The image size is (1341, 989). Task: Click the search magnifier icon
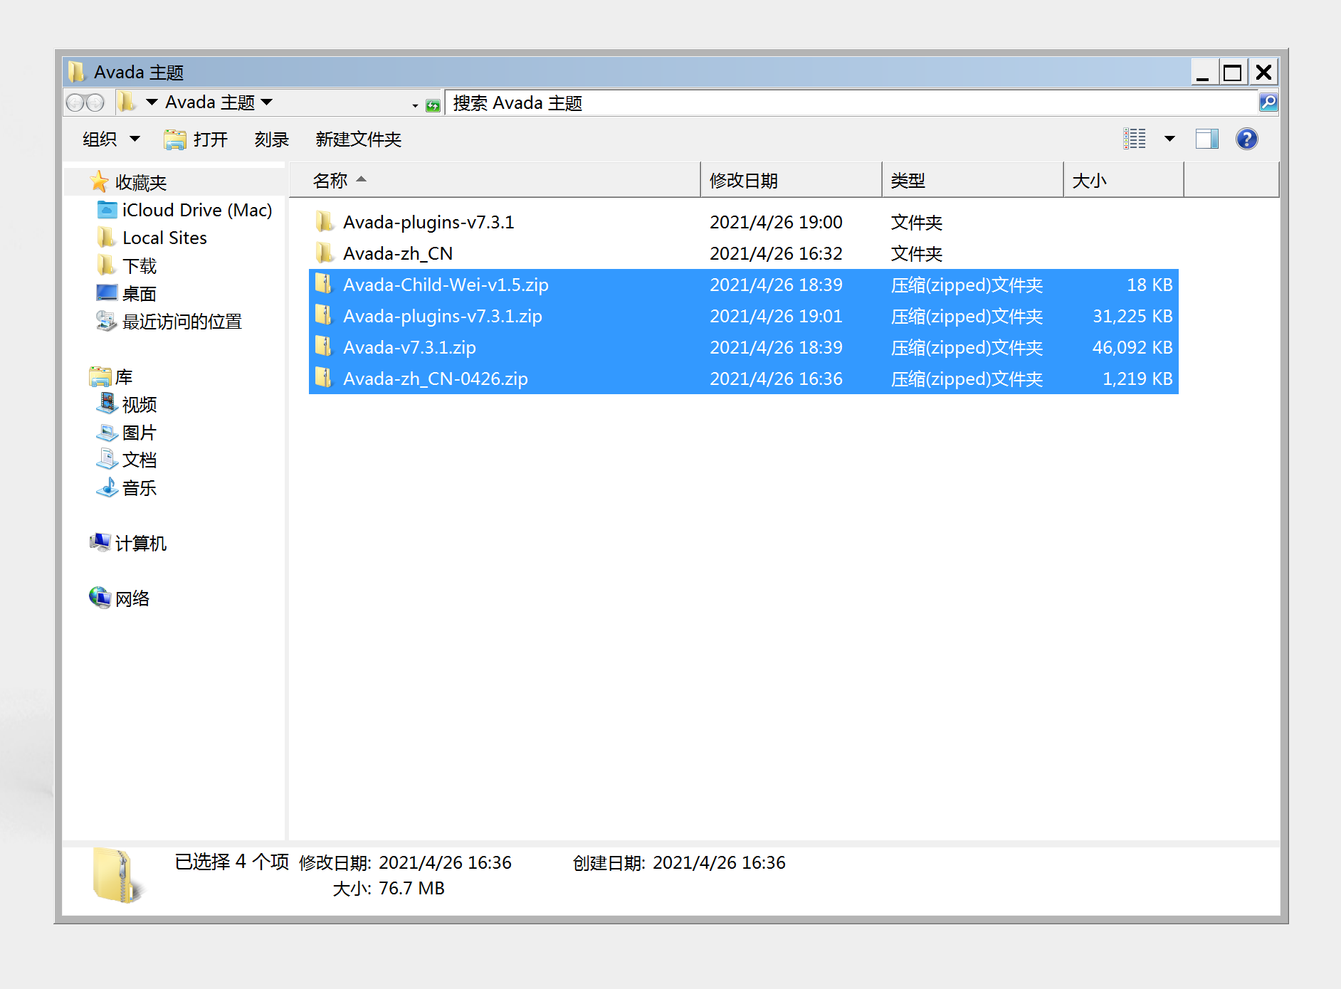1268,102
